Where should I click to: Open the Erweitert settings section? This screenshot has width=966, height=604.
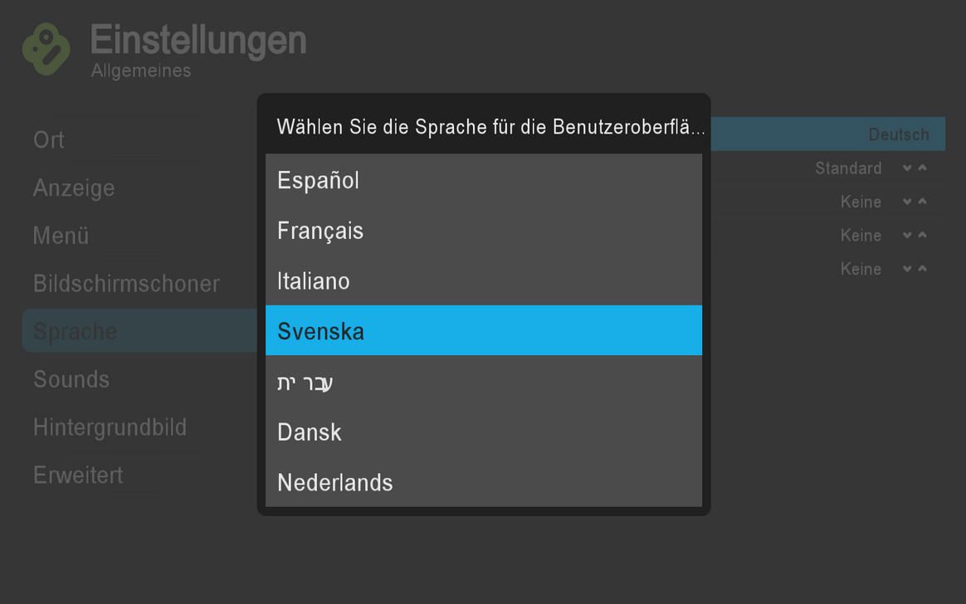[78, 475]
